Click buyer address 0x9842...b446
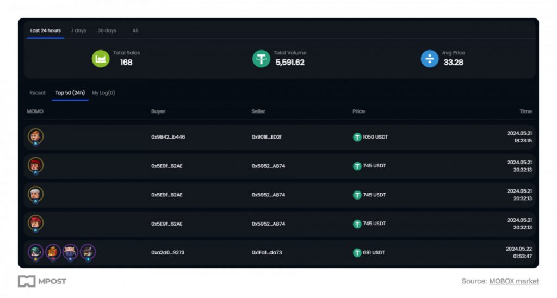This screenshot has height=298, width=557. 168,137
